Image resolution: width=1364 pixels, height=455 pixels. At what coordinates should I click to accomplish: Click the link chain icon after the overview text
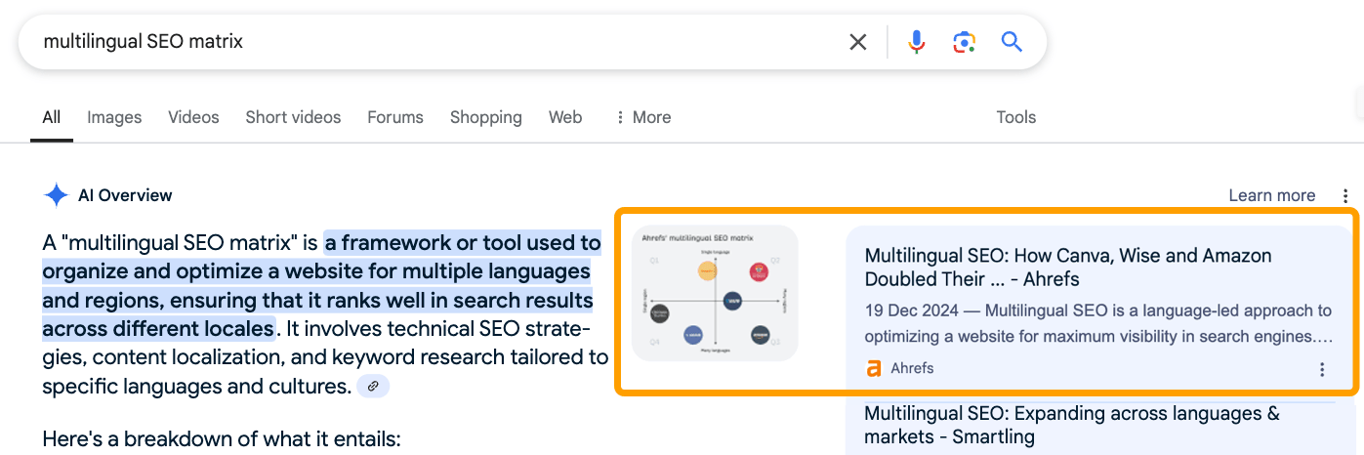[373, 387]
